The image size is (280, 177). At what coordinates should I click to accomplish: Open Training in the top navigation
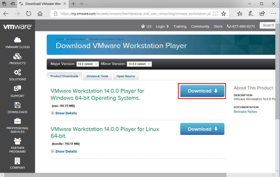click(x=180, y=26)
